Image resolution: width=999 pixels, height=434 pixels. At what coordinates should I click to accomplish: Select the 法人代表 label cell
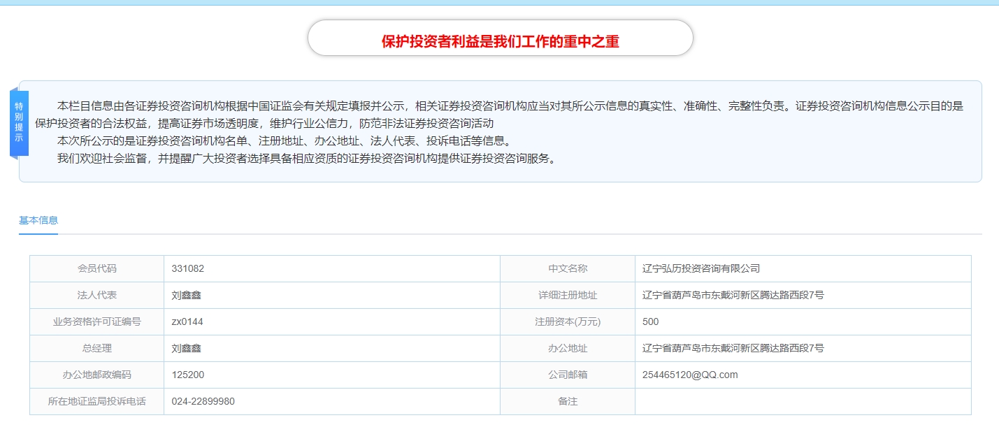[x=97, y=295]
